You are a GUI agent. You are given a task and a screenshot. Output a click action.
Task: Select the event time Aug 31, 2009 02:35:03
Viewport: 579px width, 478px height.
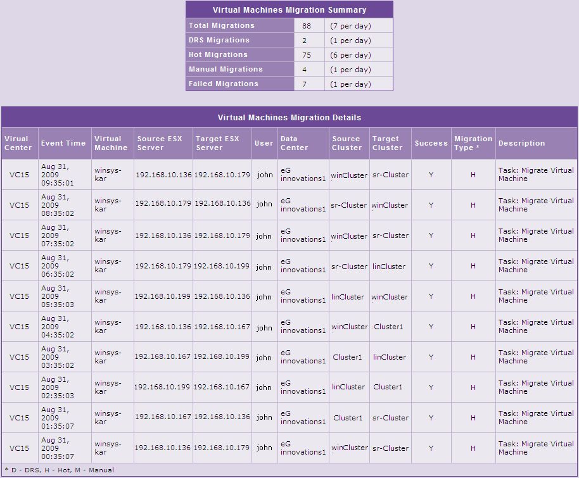point(57,387)
